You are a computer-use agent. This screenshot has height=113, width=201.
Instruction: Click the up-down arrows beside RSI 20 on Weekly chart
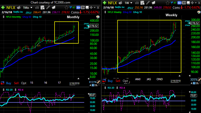point(105,88)
